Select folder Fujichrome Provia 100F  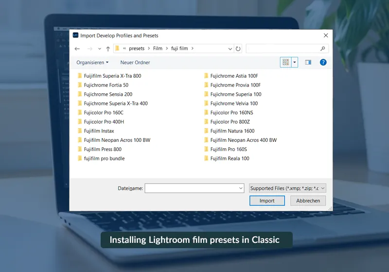coord(232,85)
